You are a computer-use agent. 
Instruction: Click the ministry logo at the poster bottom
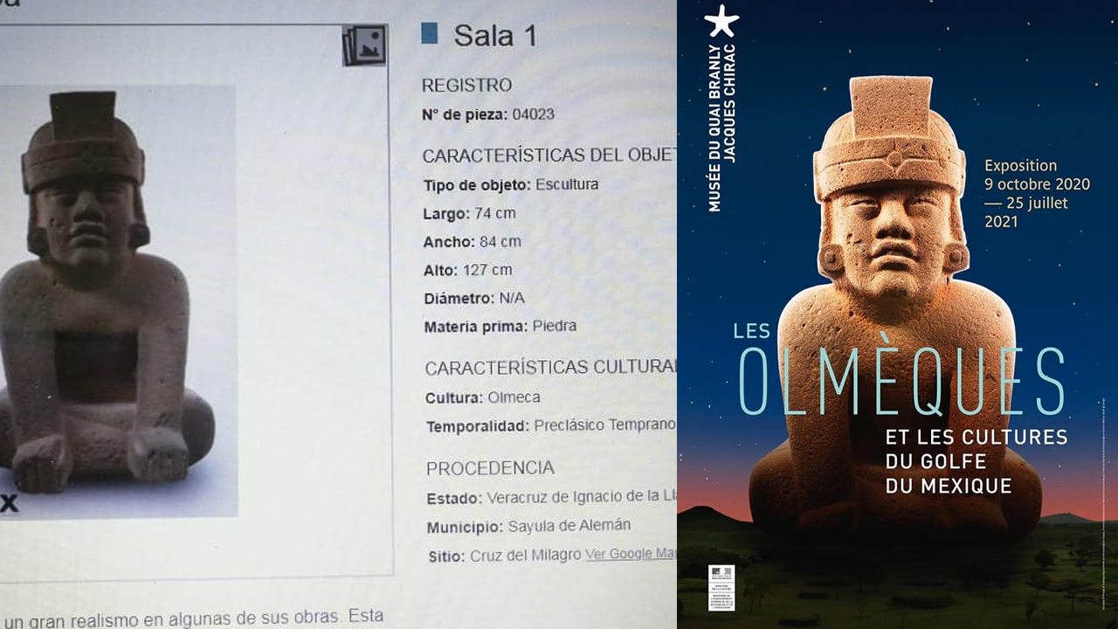click(x=721, y=587)
